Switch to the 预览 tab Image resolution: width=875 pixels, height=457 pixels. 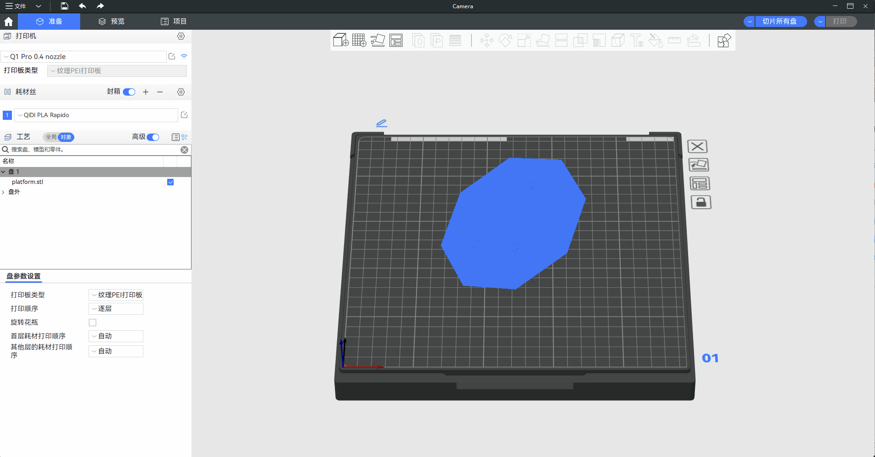pyautogui.click(x=111, y=22)
